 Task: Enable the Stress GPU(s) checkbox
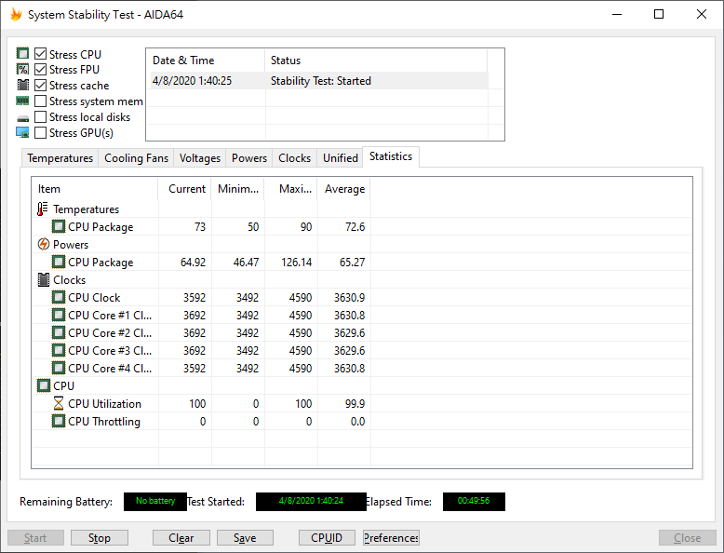[x=41, y=132]
